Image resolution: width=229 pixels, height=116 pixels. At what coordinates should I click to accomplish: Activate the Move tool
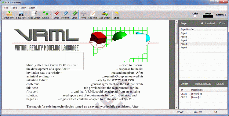[x=83, y=15]
